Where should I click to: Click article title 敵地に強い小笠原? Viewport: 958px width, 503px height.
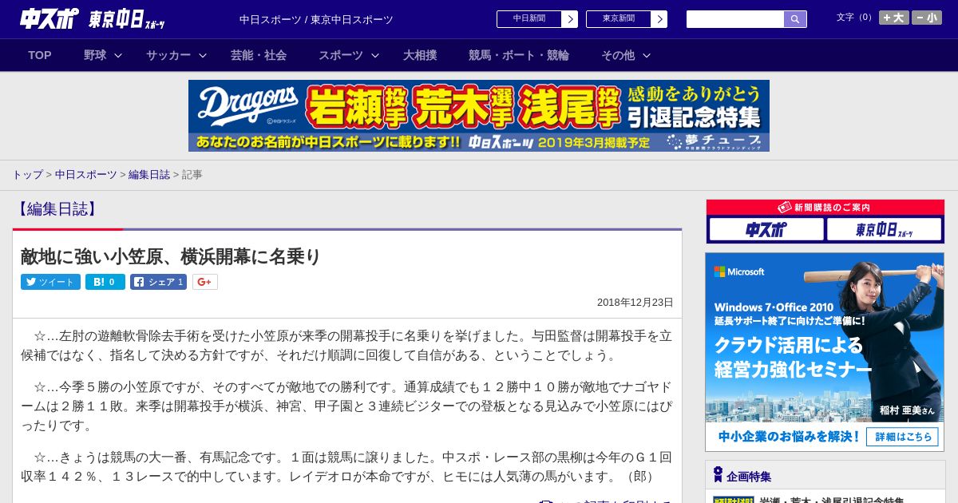(x=171, y=256)
